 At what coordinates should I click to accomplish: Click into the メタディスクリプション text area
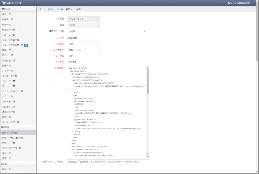coord(108,166)
